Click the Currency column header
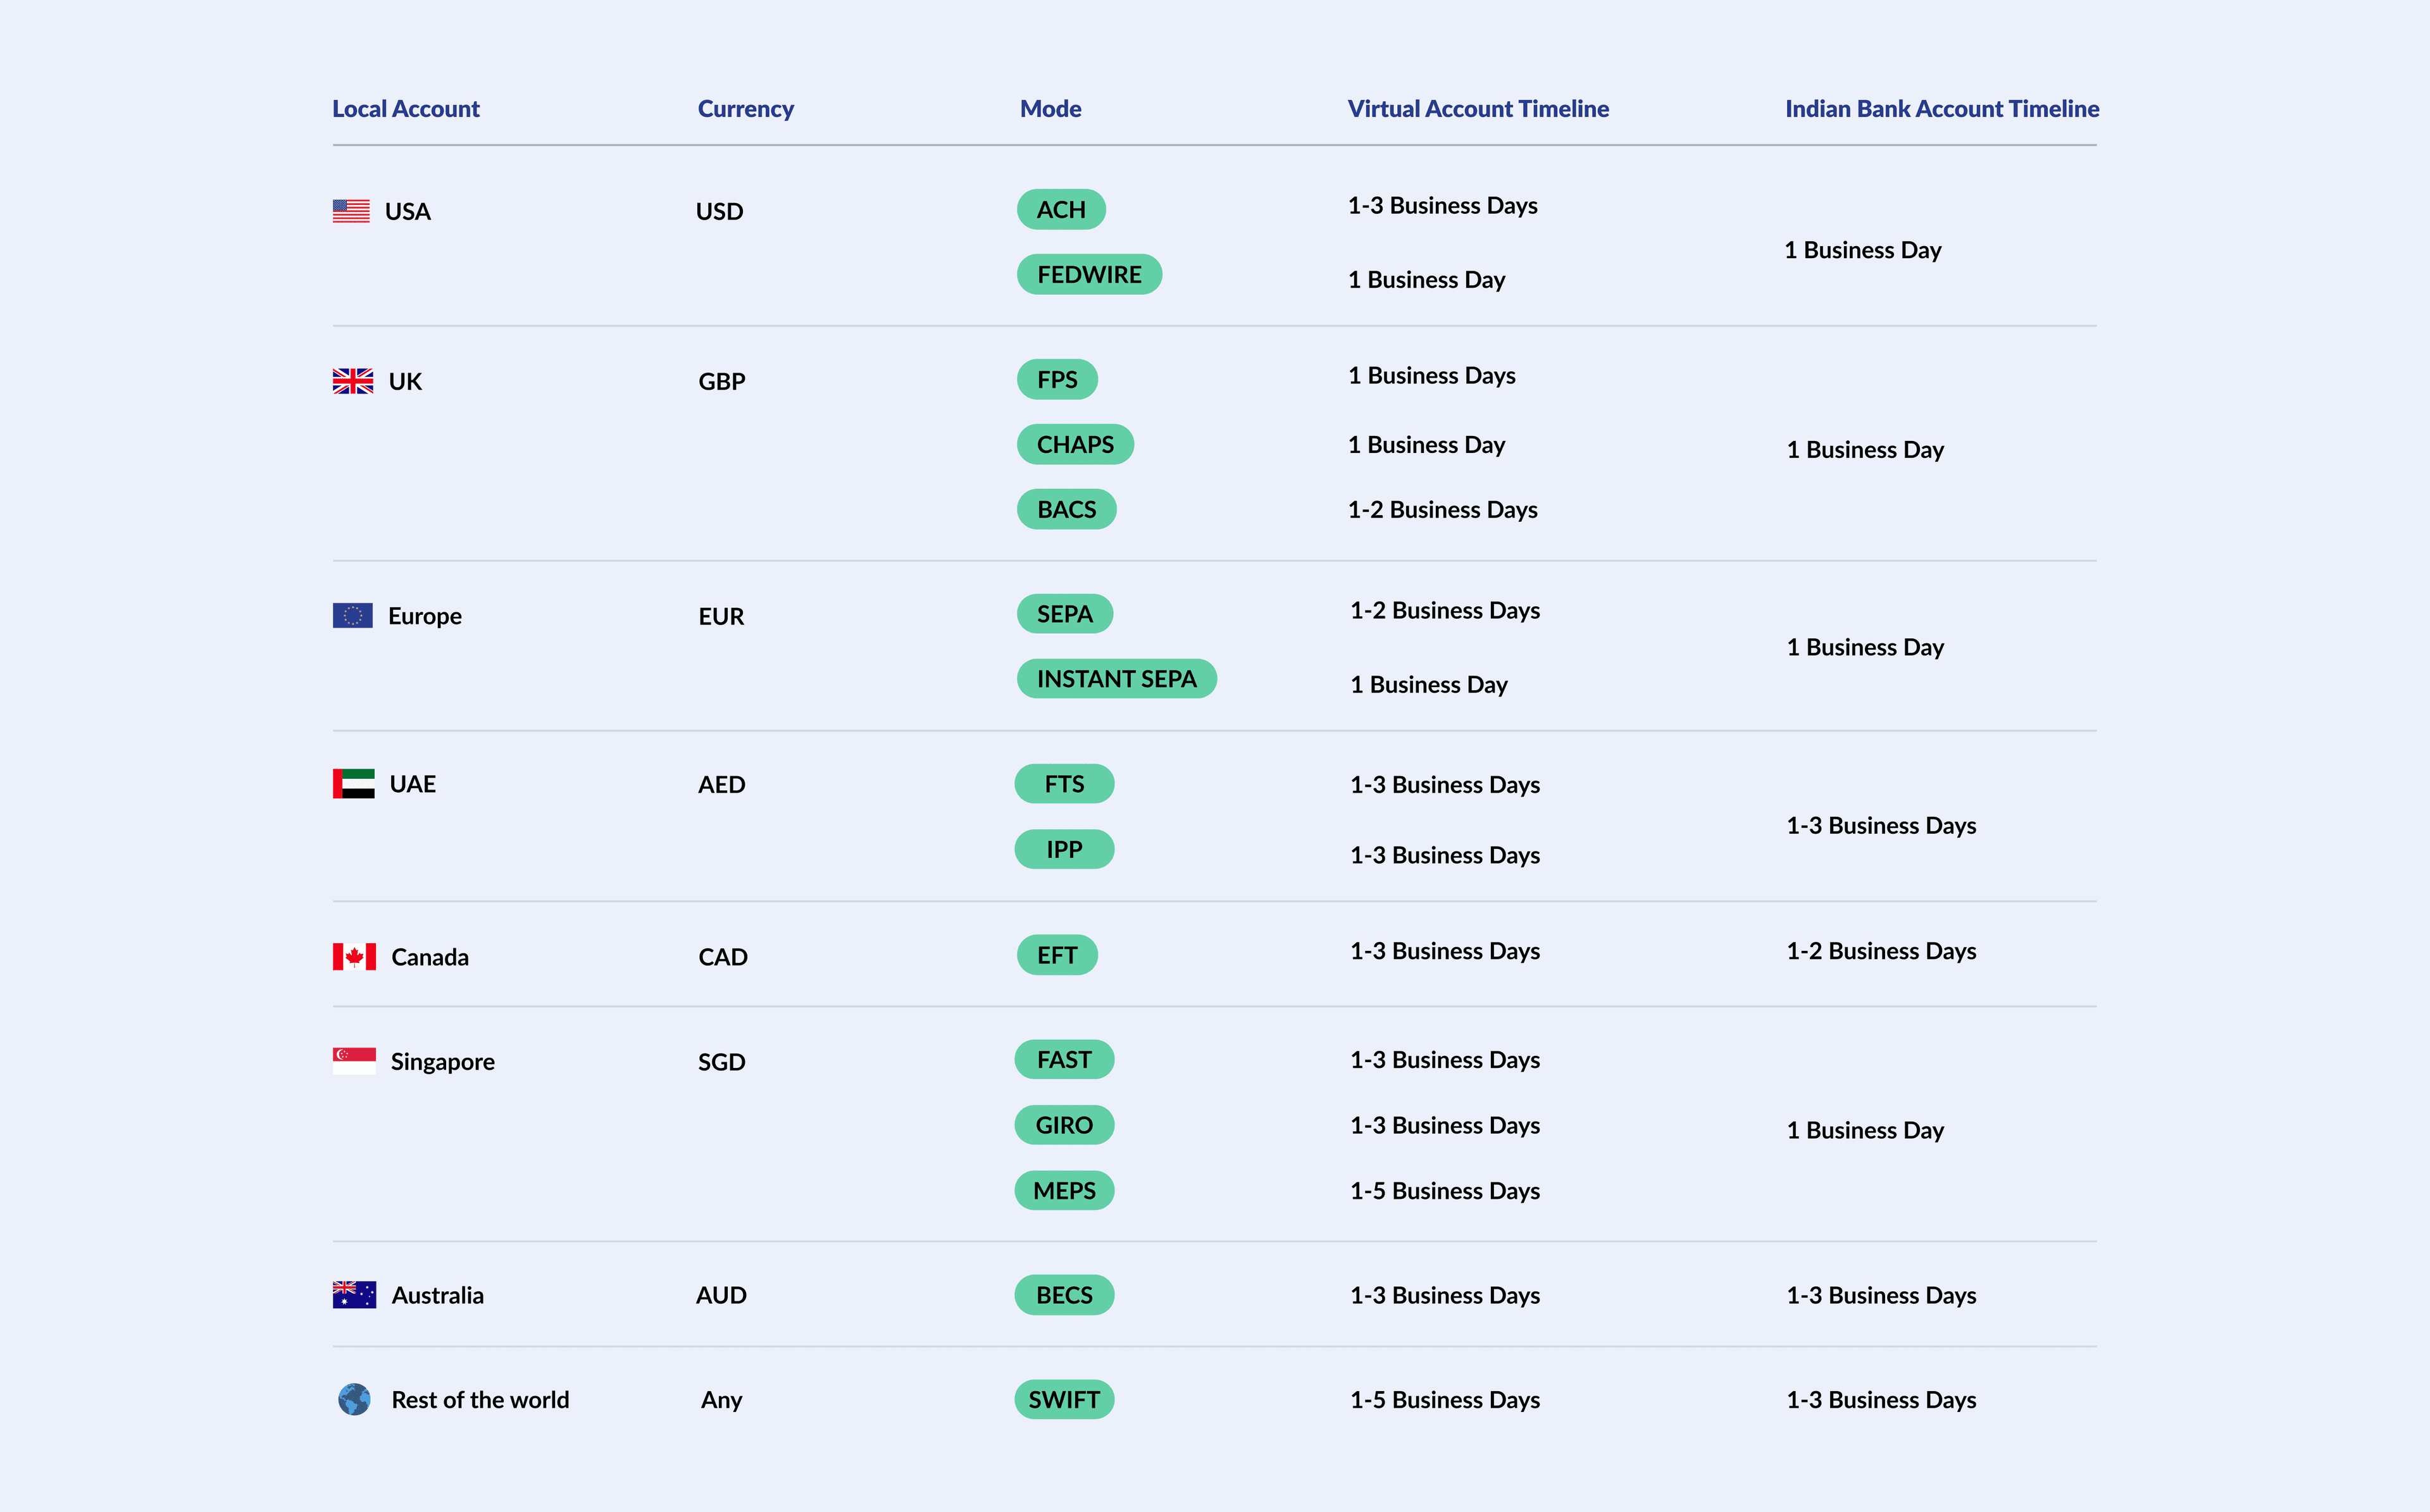The height and width of the screenshot is (1512, 2430). [x=745, y=109]
